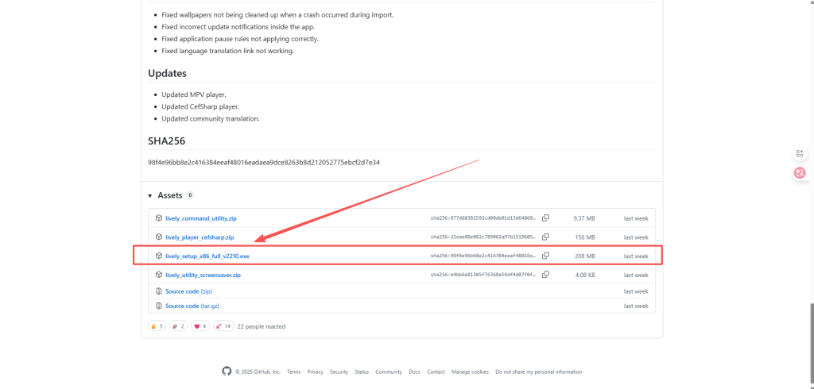
Task: Click the 4.08 KB size value
Action: click(585, 275)
